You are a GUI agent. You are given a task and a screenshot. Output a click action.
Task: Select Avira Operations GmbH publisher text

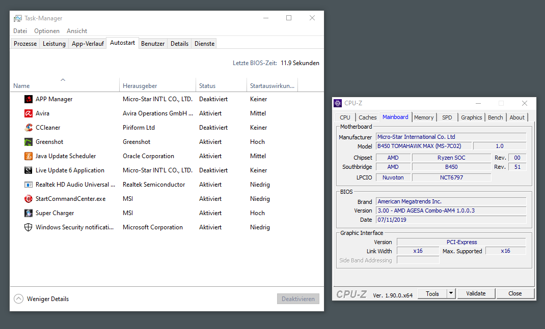click(158, 113)
